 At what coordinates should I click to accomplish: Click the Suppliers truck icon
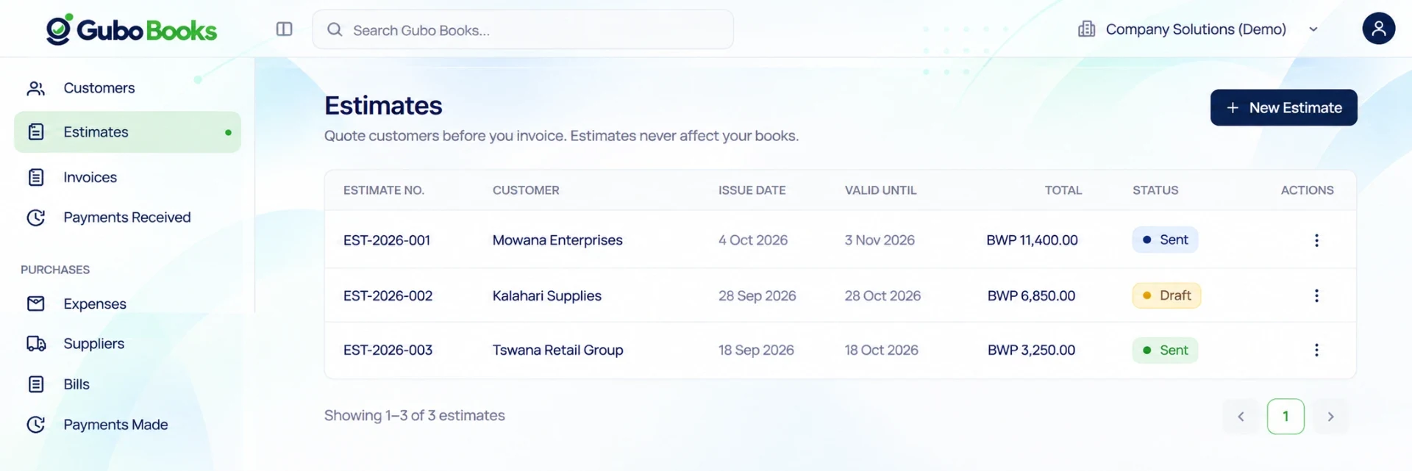36,344
